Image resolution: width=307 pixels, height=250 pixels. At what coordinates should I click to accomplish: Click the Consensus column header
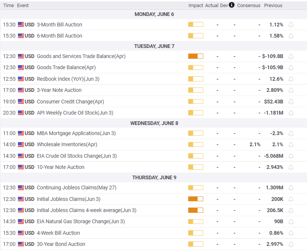[x=248, y=6]
